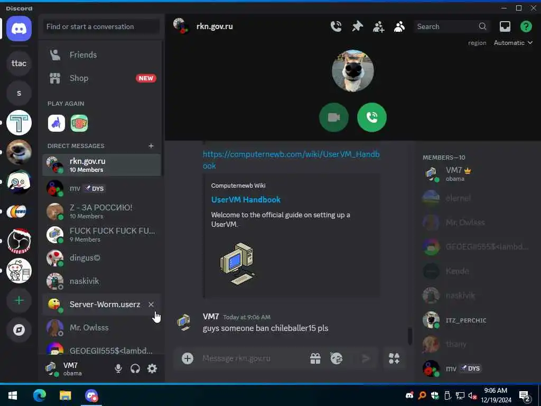Open the FUCK FUCK FUCK group with 9 Members

[102, 235]
